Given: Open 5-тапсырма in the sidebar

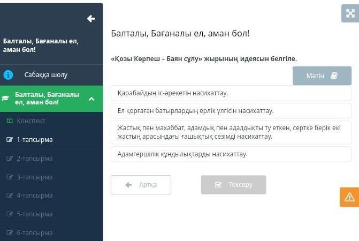Looking at the screenshot, I should [34, 214].
